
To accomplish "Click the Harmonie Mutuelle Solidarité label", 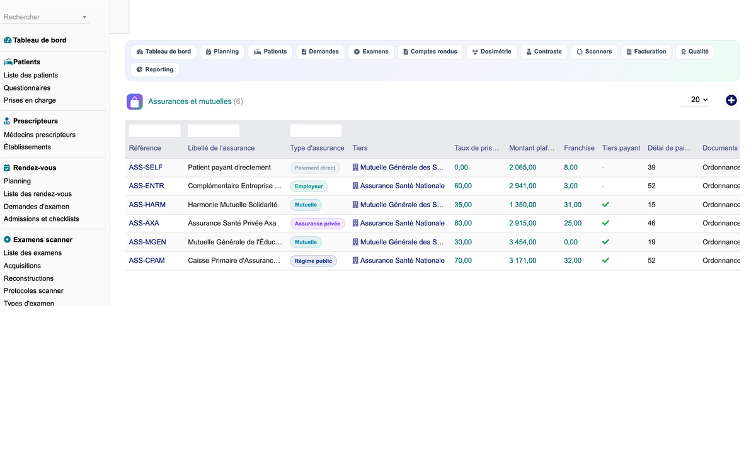I will (x=232, y=205).
